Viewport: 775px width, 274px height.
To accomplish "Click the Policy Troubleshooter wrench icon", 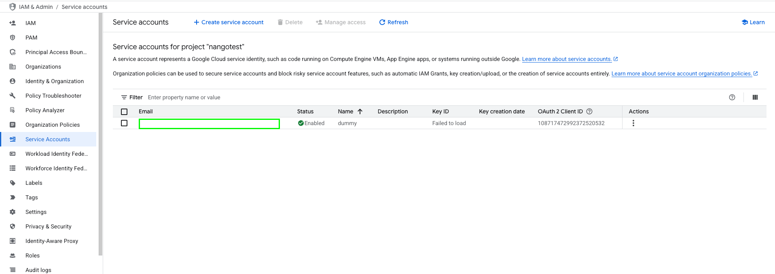I will point(13,96).
